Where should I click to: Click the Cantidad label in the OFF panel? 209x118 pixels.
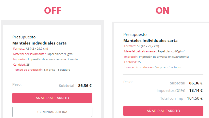tap(19, 65)
